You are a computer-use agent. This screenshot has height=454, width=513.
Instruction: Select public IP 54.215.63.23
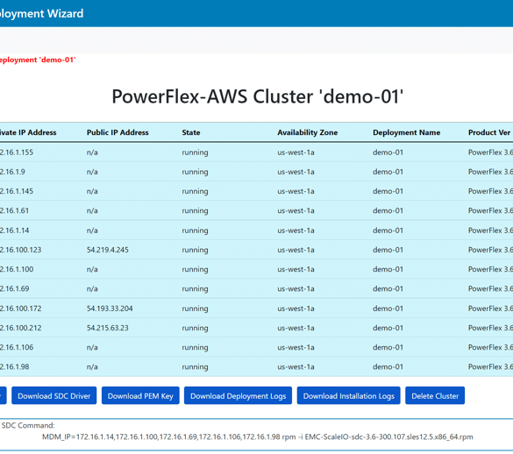click(108, 328)
